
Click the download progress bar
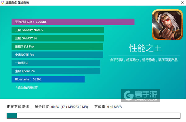coord(94,115)
